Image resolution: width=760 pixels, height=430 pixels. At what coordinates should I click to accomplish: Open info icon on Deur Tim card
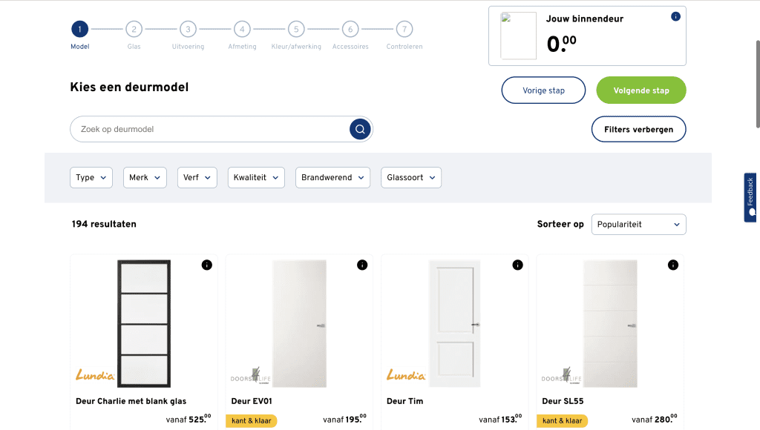(517, 265)
